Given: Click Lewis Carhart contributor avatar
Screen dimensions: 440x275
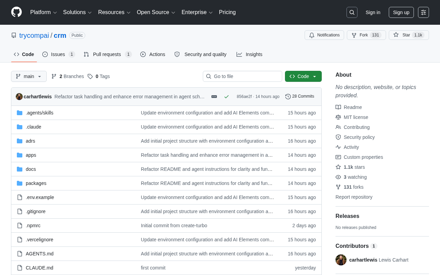Looking at the screenshot, I should coord(341,260).
